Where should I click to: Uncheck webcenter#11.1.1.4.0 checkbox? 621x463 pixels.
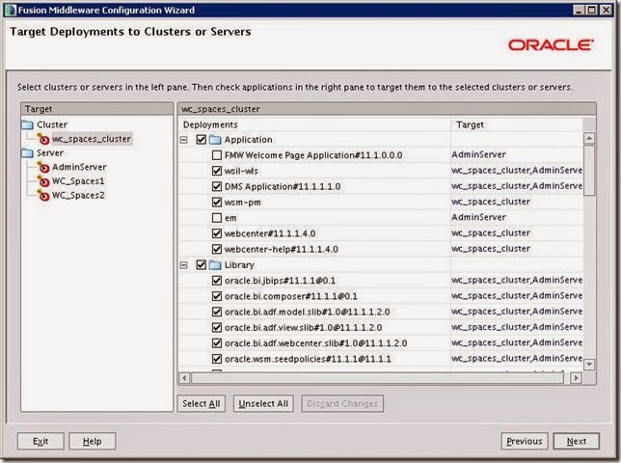pyautogui.click(x=217, y=233)
